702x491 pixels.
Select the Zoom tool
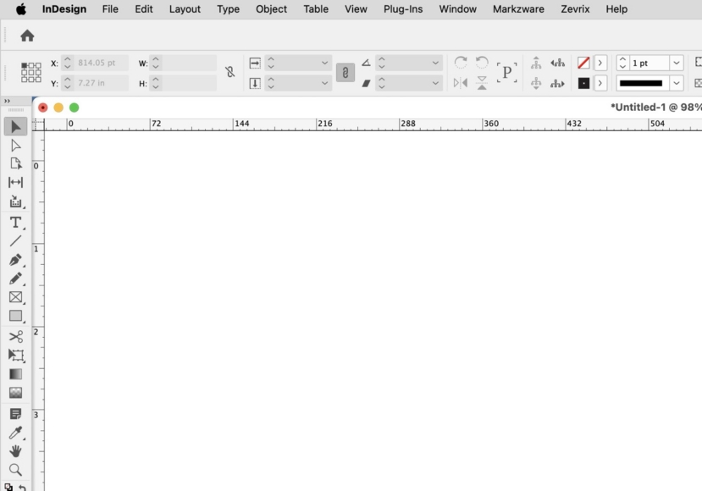pos(16,470)
